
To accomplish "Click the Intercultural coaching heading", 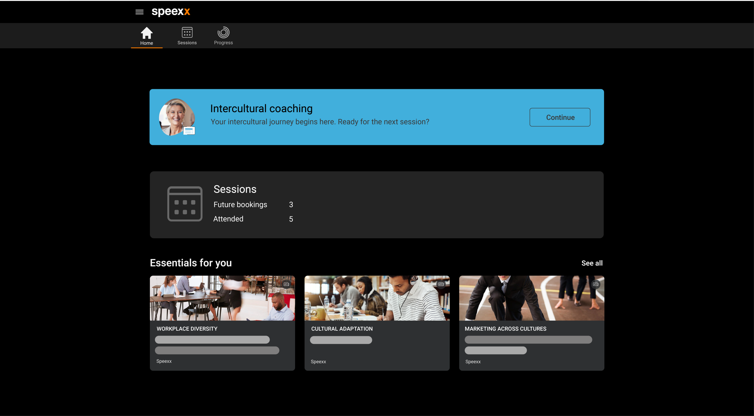I will click(x=261, y=109).
